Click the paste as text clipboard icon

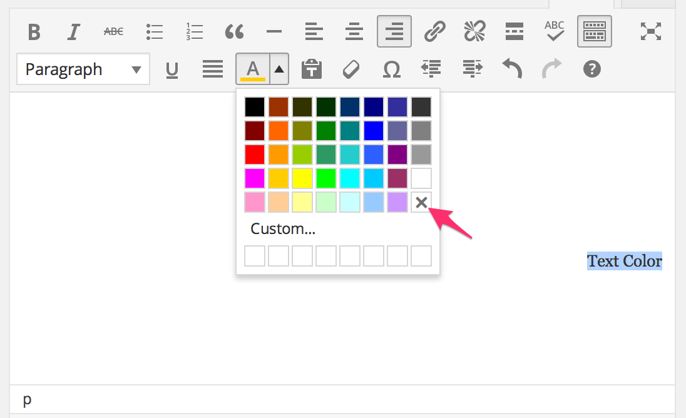[311, 69]
